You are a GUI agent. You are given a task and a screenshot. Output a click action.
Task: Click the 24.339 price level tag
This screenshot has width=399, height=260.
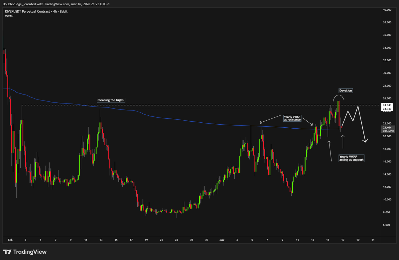click(x=387, y=109)
